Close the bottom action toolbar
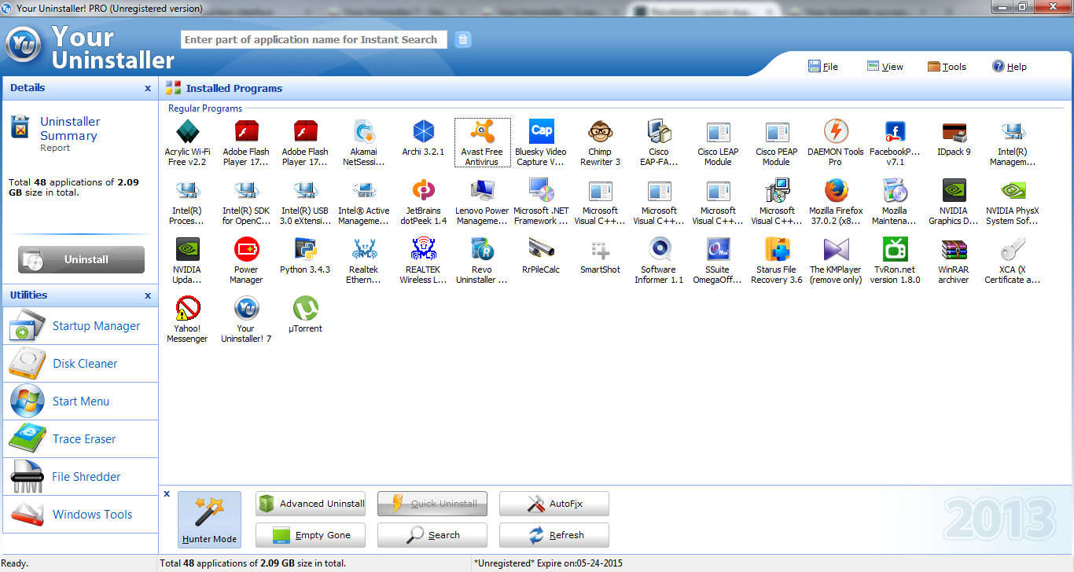This screenshot has width=1074, height=572. tap(167, 494)
